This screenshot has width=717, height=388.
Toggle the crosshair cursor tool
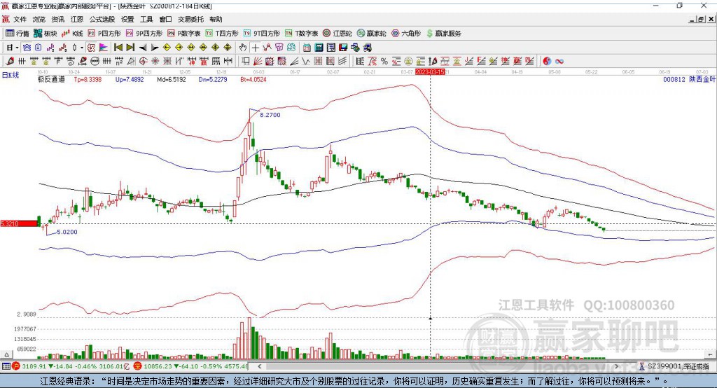pos(255,48)
